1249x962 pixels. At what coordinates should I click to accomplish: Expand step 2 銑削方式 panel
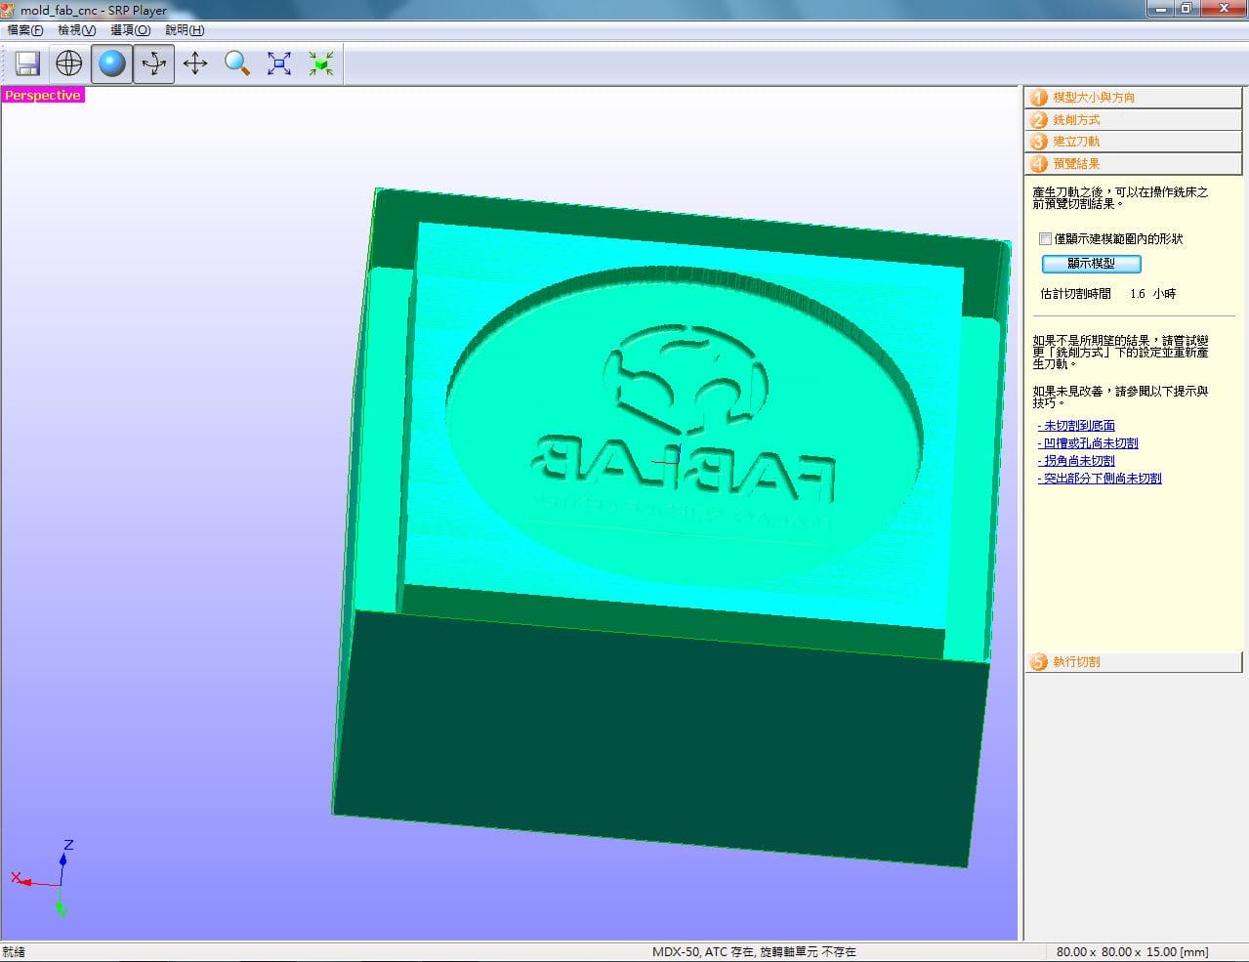[1133, 119]
